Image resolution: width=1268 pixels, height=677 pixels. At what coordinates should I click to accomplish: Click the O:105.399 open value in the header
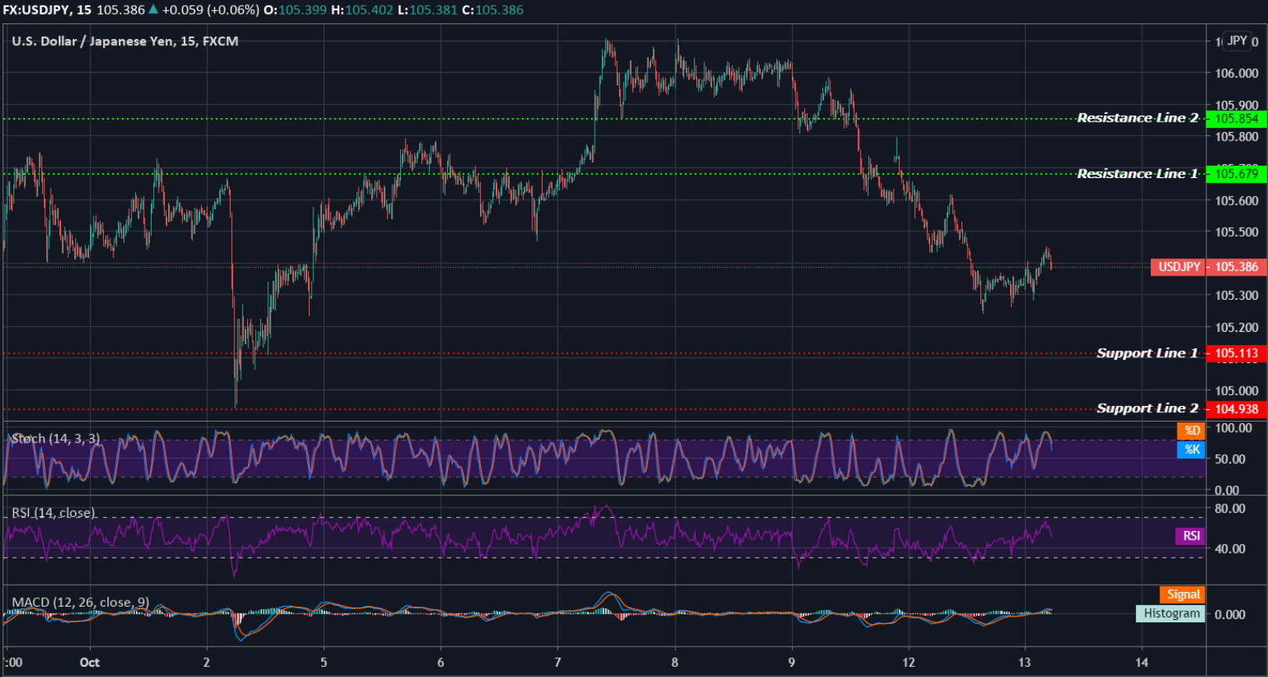296,10
